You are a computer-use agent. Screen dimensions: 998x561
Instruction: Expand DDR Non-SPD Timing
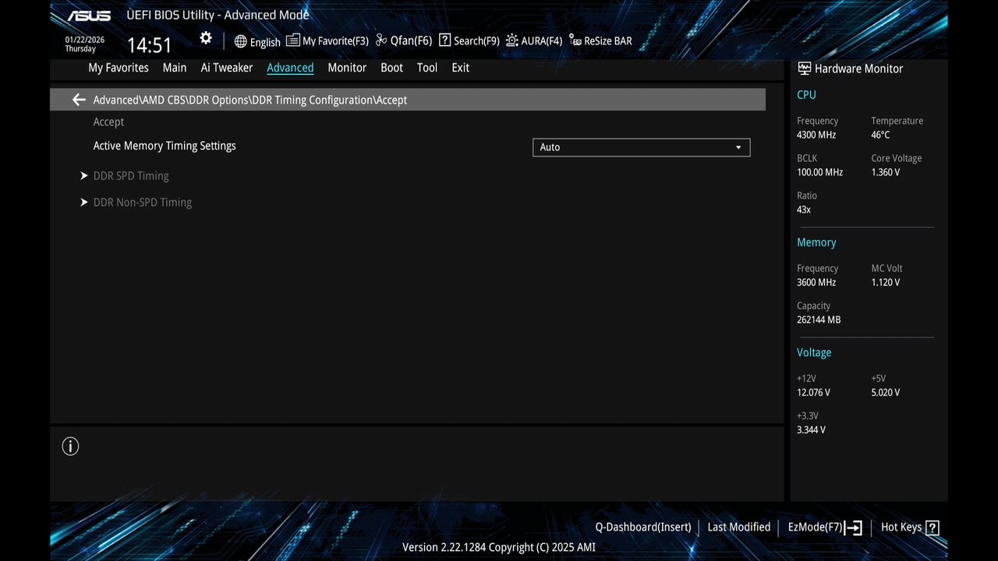coord(142,202)
